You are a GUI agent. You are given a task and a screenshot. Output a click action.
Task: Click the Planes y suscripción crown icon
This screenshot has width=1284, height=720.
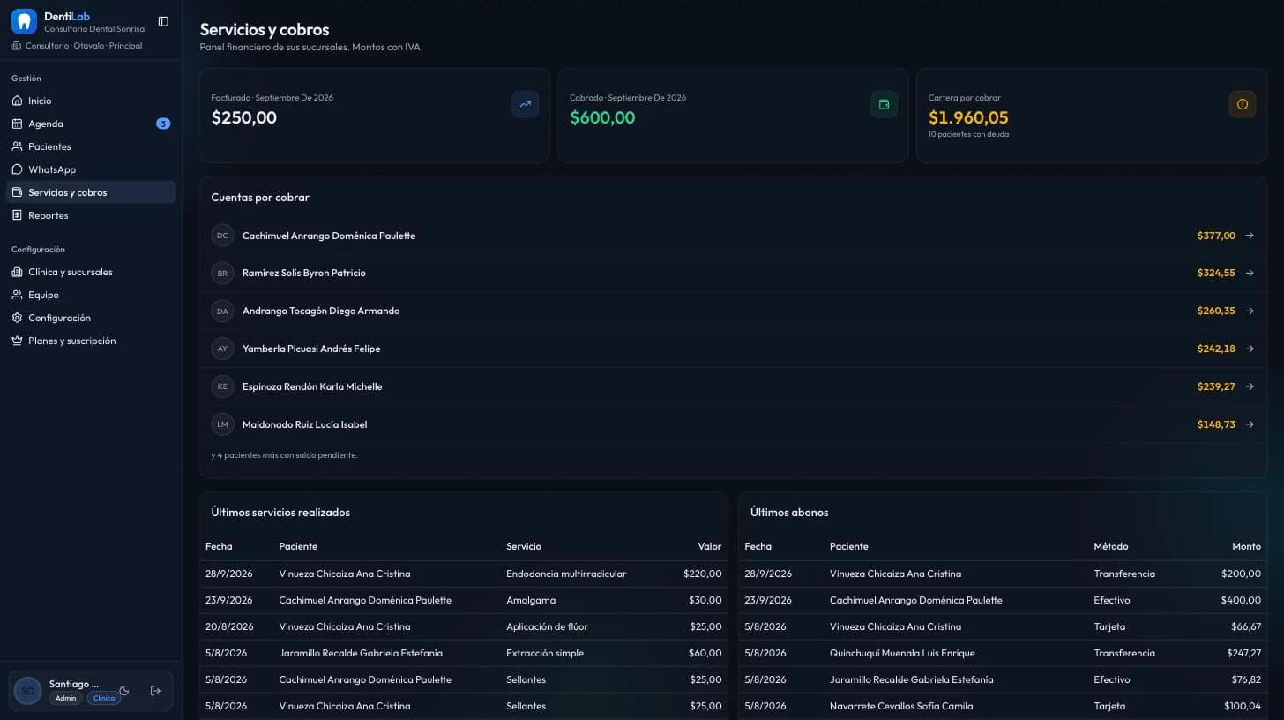tap(17, 341)
